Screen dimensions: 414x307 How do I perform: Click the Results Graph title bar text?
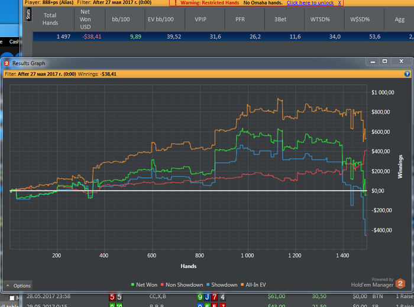(29, 63)
